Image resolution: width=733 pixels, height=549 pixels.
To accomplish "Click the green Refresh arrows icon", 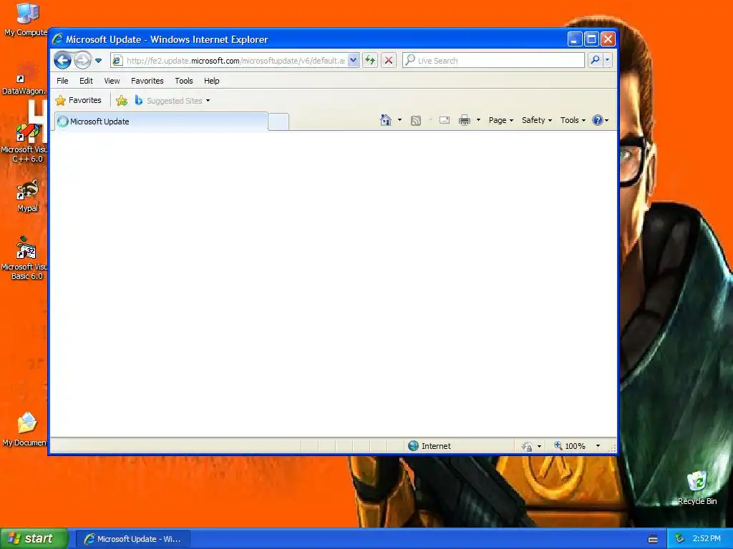I will pyautogui.click(x=370, y=60).
